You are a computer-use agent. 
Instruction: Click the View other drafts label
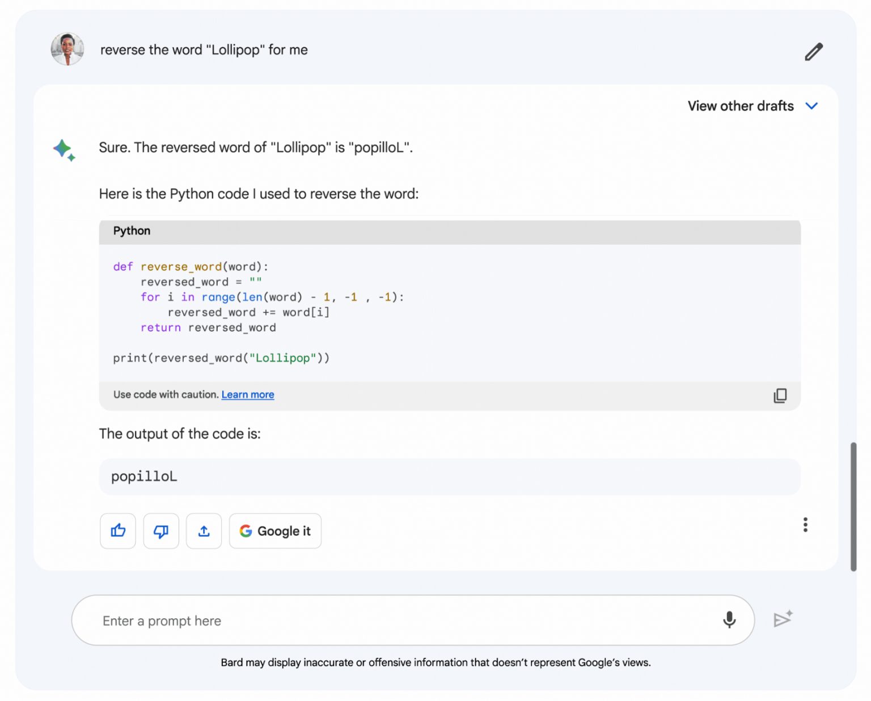(740, 106)
